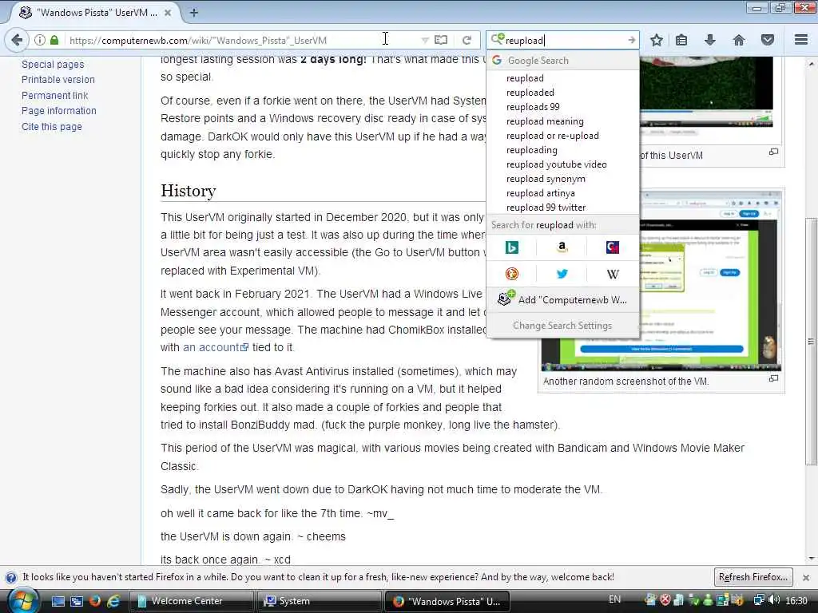Image resolution: width=818 pixels, height=613 pixels.
Task: Add Computernewb Wiki search engine
Action: (562, 300)
